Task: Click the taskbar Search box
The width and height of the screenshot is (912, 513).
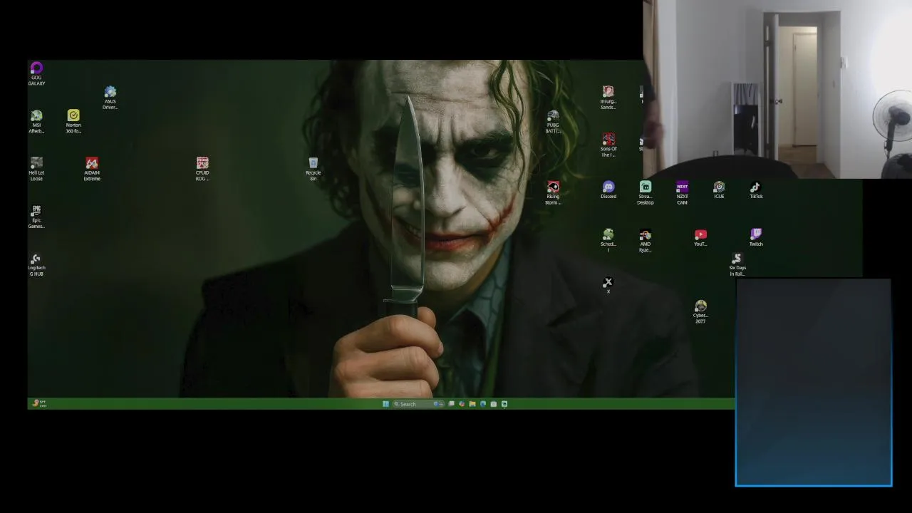Action: pos(419,404)
